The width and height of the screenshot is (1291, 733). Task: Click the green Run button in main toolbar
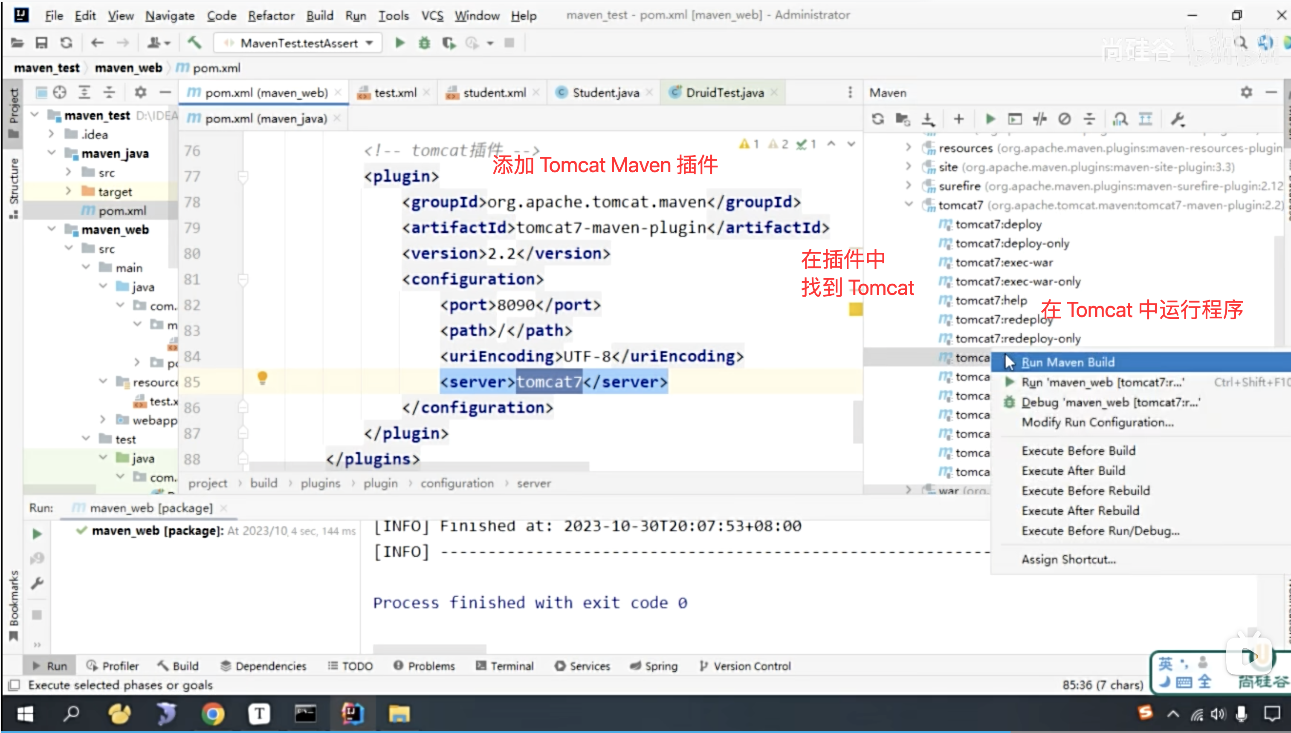point(400,43)
